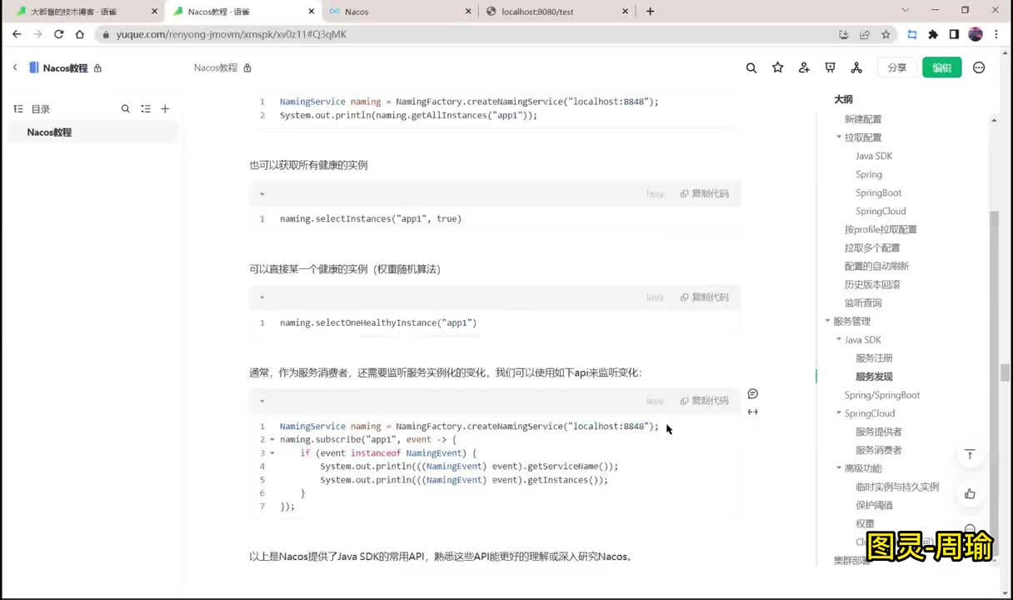
Task: Click the page vertical scrollbar thumb
Action: click(x=1006, y=372)
